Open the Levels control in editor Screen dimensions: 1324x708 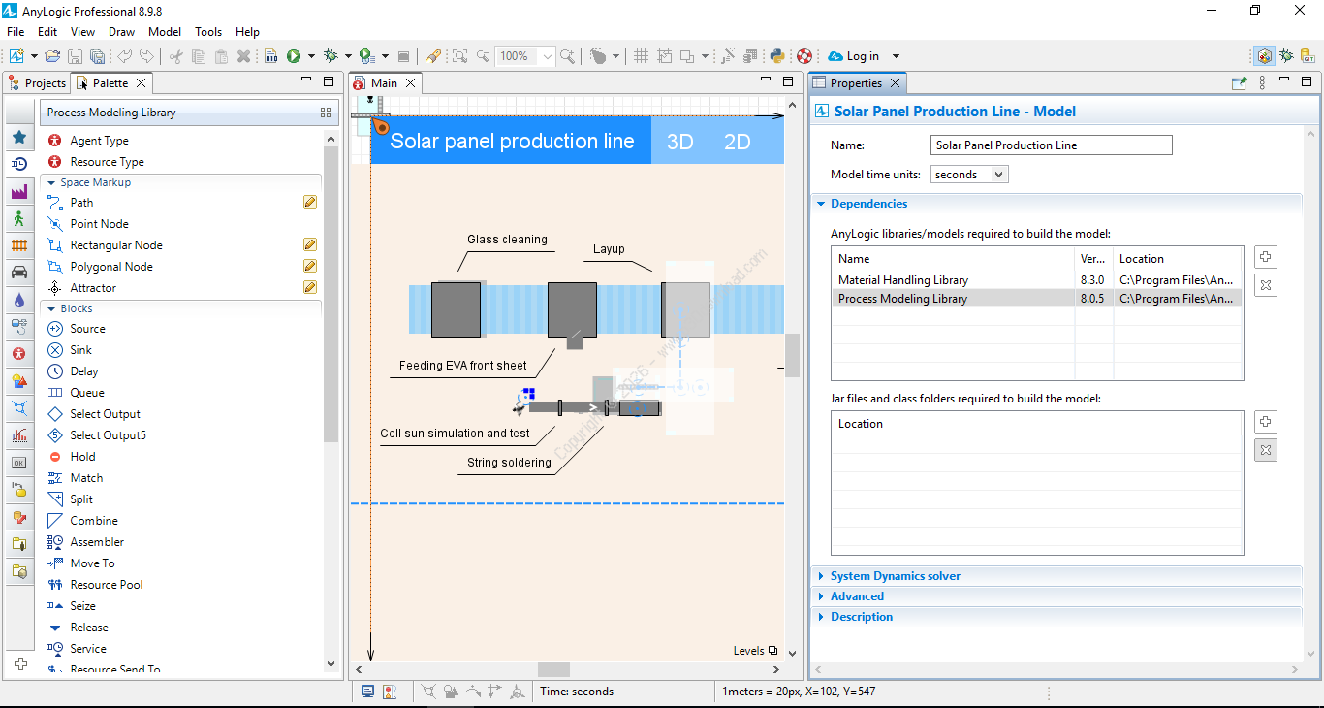click(x=756, y=651)
